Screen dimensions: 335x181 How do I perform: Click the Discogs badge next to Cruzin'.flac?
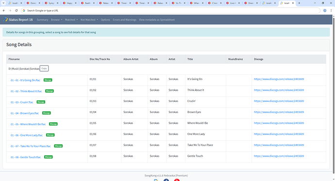pos(41,102)
